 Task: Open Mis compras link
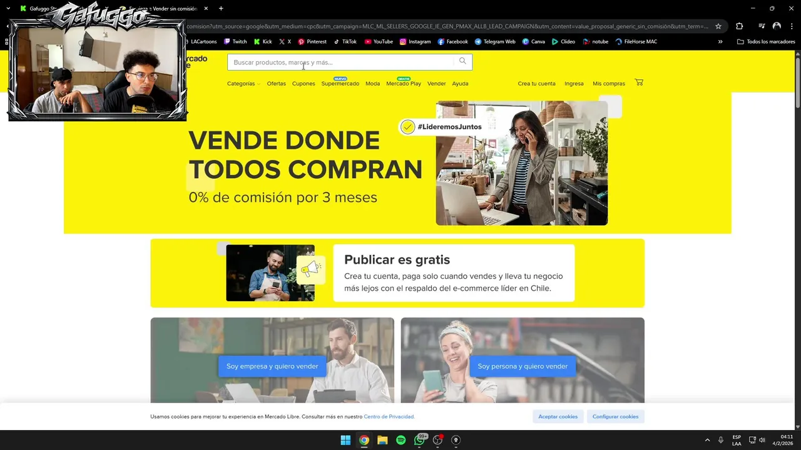609,84
